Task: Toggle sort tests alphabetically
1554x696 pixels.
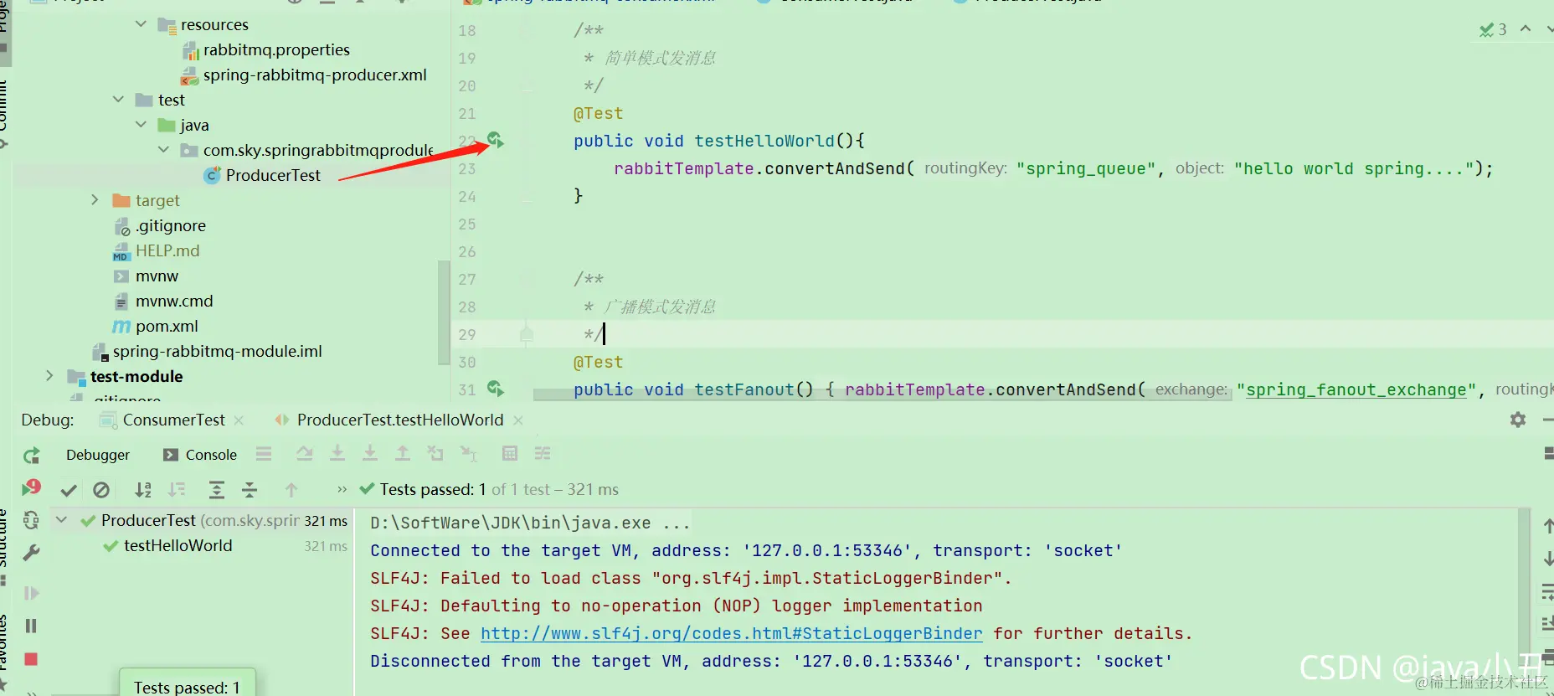Action: pos(143,490)
